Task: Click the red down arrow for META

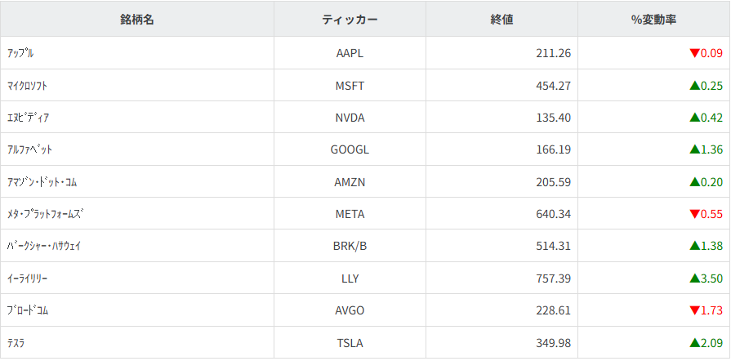Action: coord(694,215)
